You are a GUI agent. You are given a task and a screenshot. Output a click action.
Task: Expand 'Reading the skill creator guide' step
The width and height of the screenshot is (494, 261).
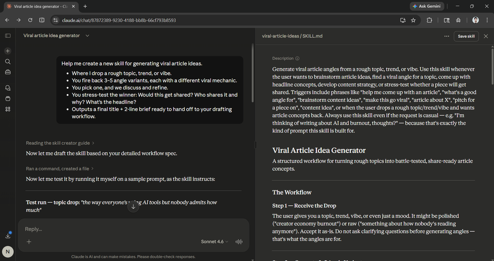pyautogui.click(x=60, y=143)
